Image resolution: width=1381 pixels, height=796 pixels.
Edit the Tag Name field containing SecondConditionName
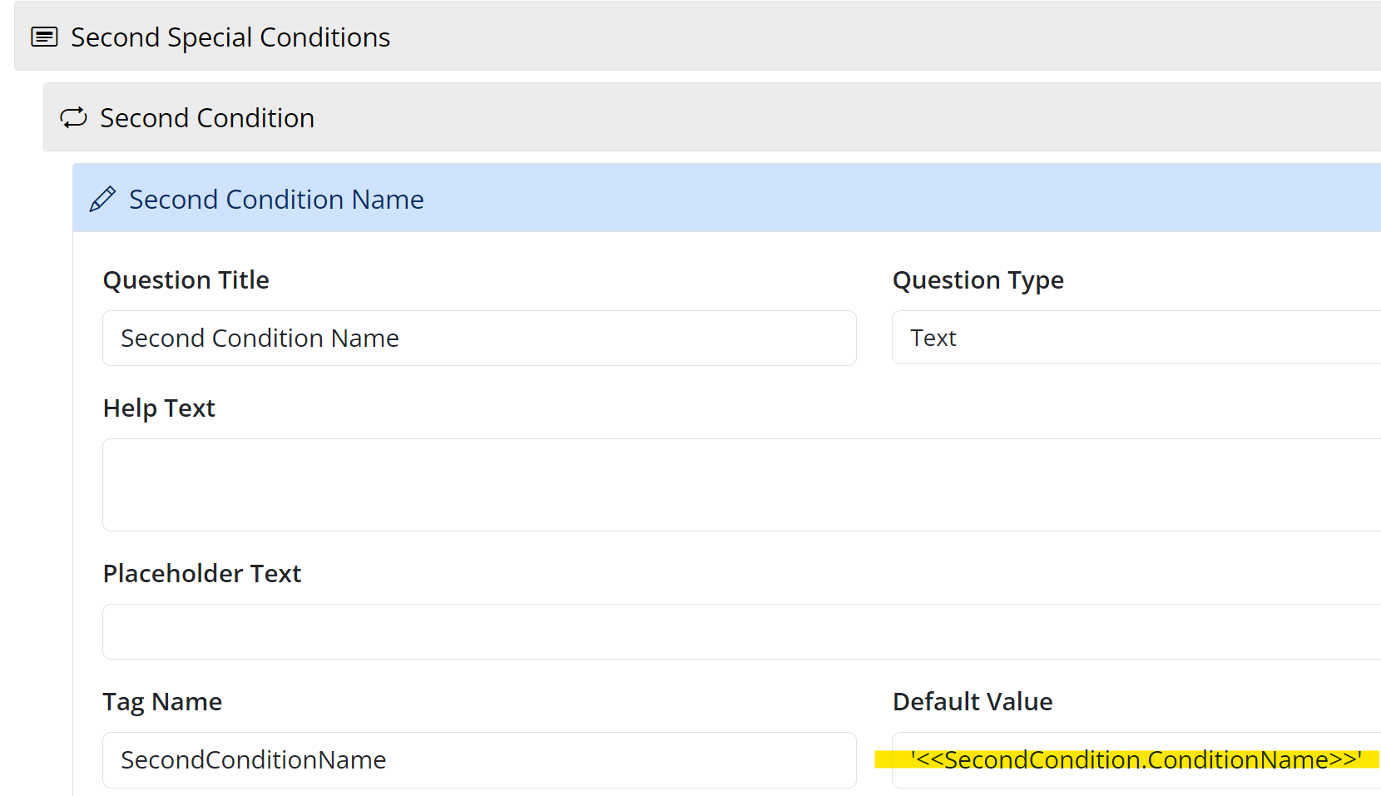(479, 760)
